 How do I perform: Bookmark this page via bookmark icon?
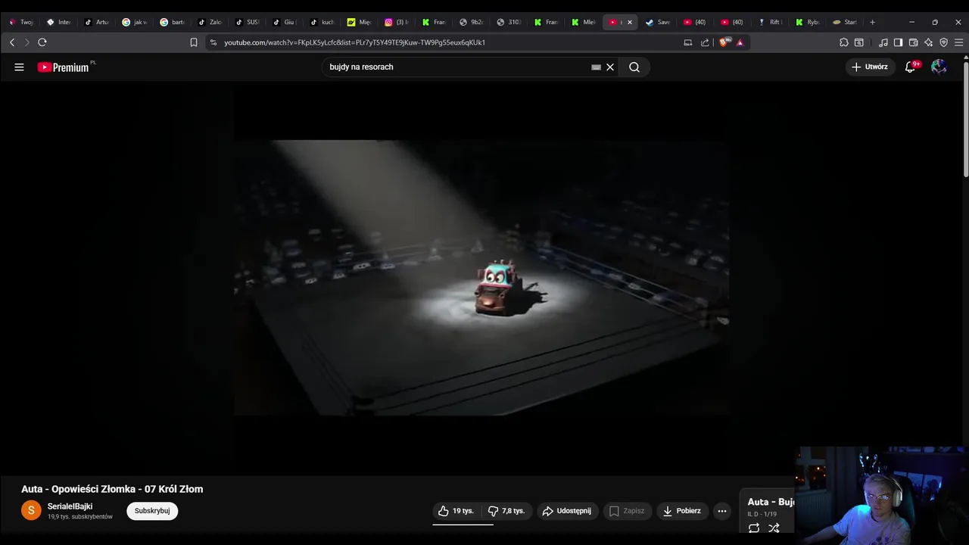click(x=194, y=42)
